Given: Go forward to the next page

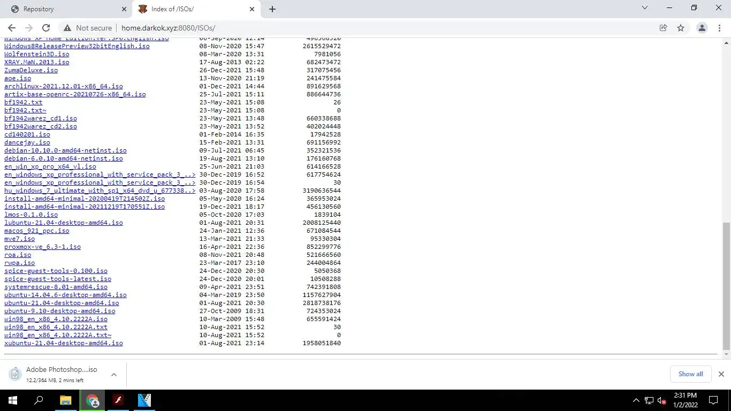Looking at the screenshot, I should 29,28.
